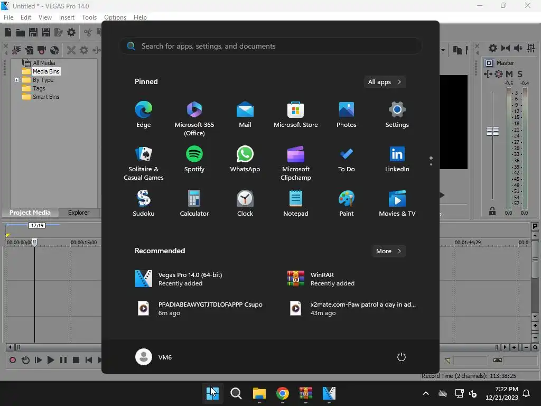
Task: Click the Dim Output speaker icon
Action: coord(518,48)
